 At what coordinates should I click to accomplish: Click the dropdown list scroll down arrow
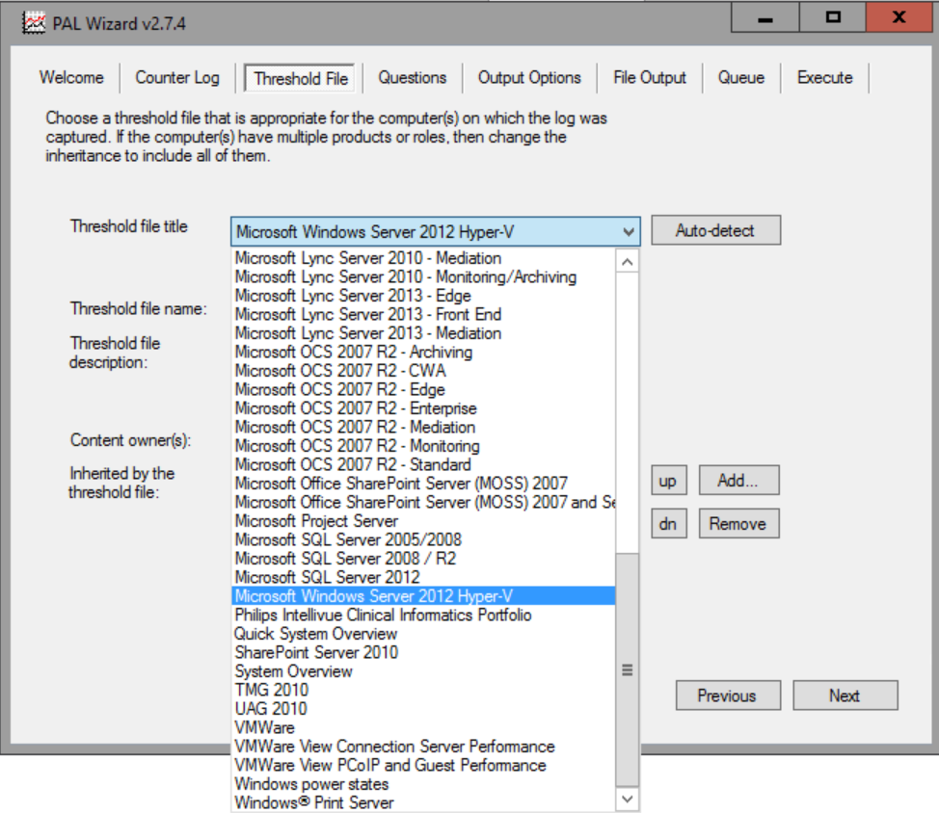click(x=628, y=799)
